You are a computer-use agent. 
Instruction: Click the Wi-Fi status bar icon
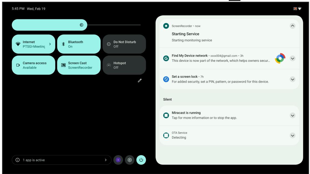(300, 9)
